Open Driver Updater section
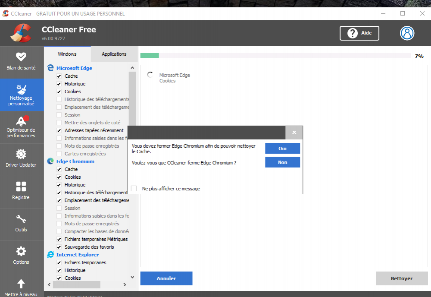Viewport: 431px width, 297px height. coord(21,160)
